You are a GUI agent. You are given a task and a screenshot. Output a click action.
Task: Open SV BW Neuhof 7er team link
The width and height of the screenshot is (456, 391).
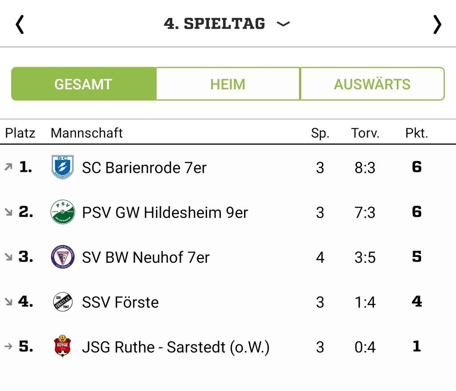pos(146,257)
